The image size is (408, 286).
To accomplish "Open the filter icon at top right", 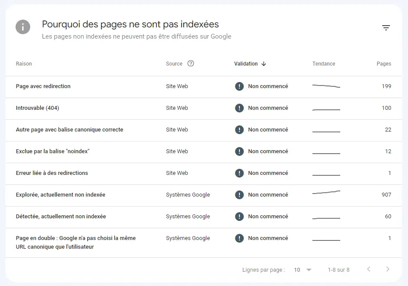I will pos(386,28).
